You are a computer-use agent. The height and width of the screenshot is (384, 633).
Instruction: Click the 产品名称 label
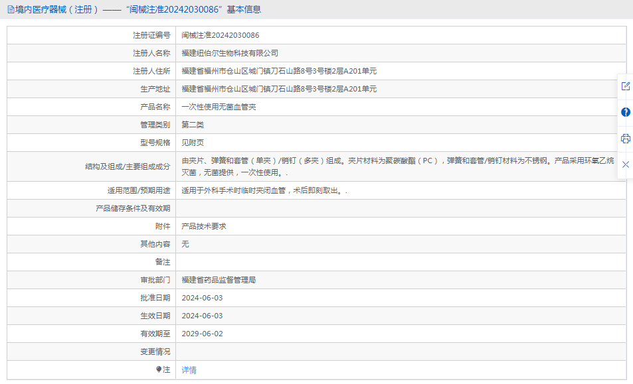pos(155,107)
